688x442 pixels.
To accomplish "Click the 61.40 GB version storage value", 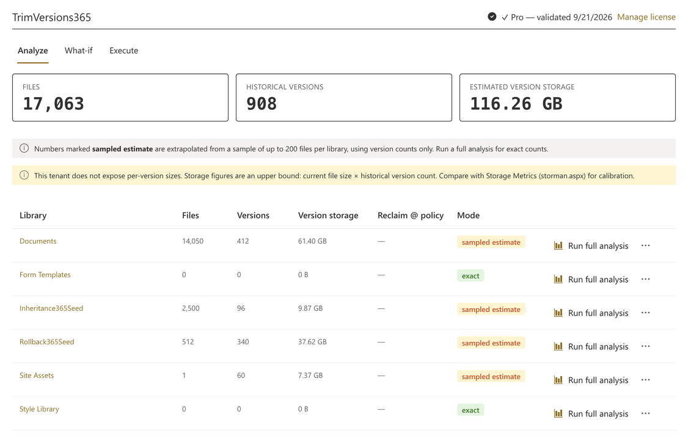I will tap(312, 241).
